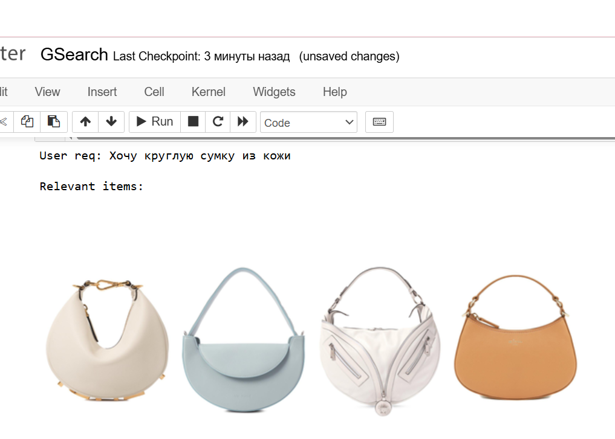This screenshot has height=439, width=615.
Task: Copy selected cells using the copy icon
Action: click(27, 121)
